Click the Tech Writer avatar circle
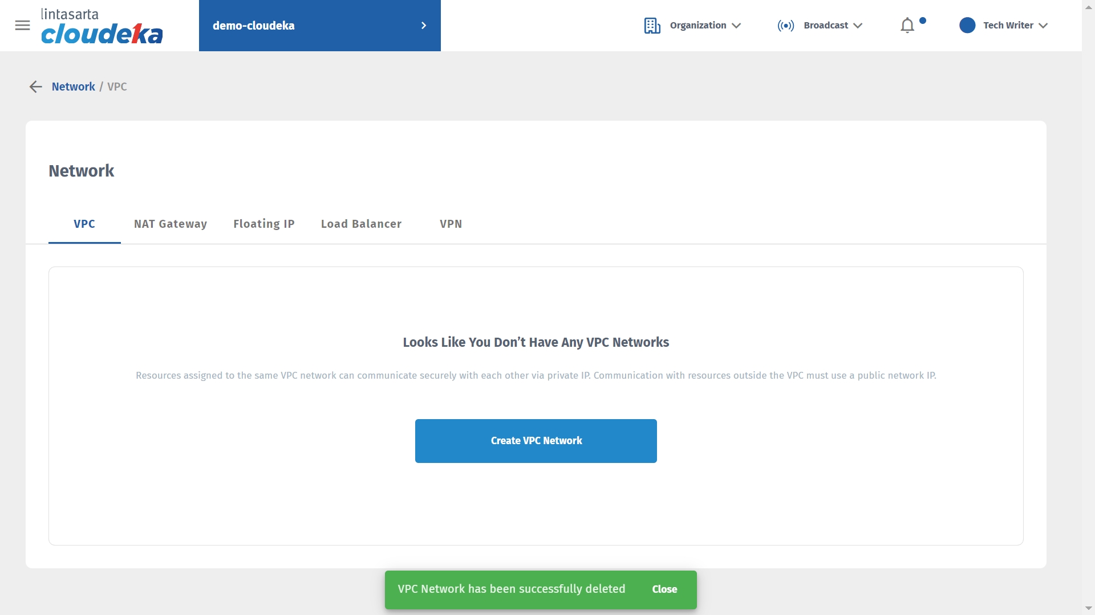This screenshot has width=1095, height=615. tap(967, 26)
